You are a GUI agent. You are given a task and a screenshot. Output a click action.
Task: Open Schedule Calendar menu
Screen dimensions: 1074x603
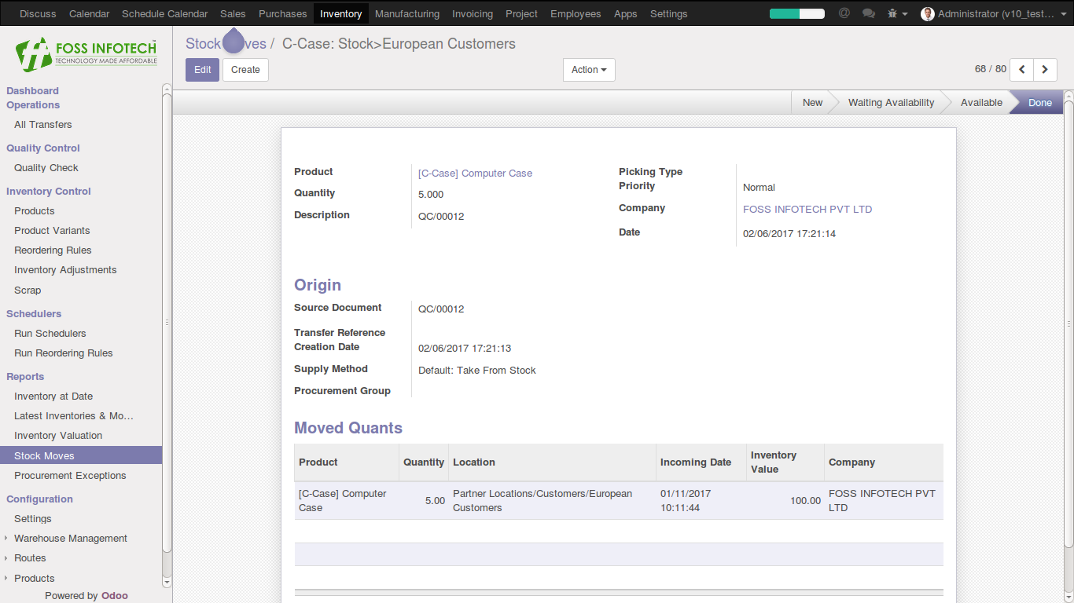pos(165,13)
